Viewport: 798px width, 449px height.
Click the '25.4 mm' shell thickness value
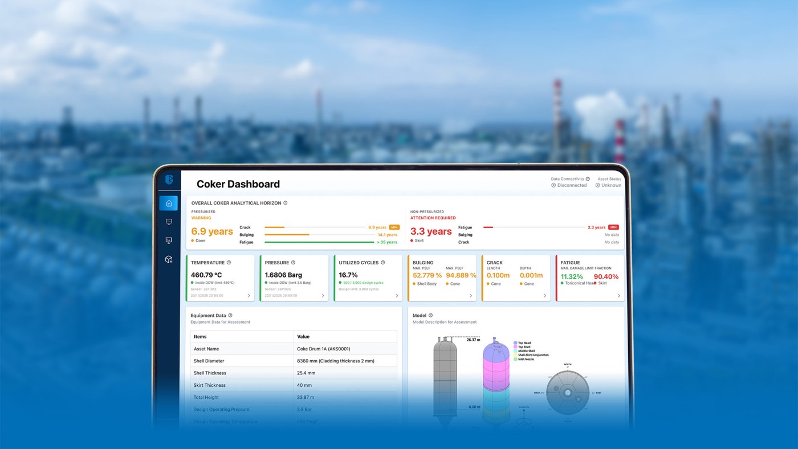(x=306, y=373)
